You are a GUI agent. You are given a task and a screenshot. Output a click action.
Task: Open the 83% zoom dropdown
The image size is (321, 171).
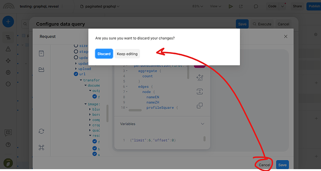pos(198,7)
